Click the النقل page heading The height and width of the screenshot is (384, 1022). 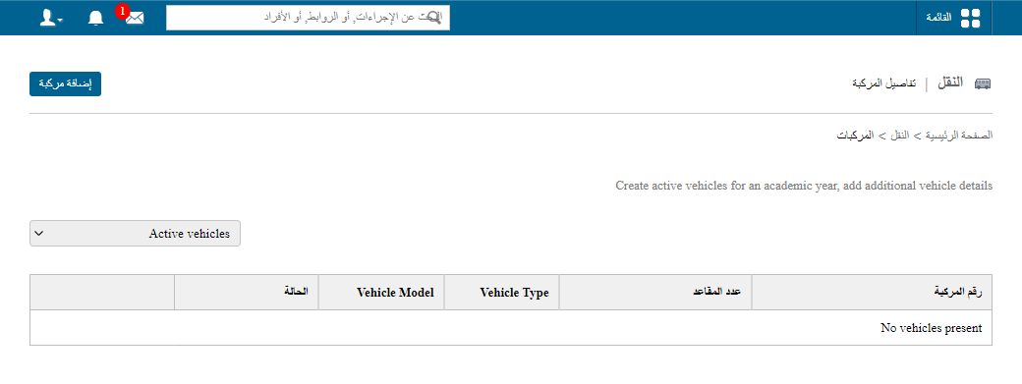tap(949, 82)
